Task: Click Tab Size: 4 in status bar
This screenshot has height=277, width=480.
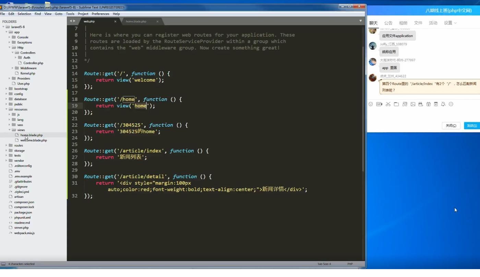Action: click(x=324, y=264)
